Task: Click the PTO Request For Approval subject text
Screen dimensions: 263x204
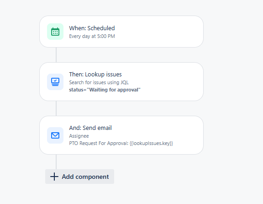Action: [121, 143]
